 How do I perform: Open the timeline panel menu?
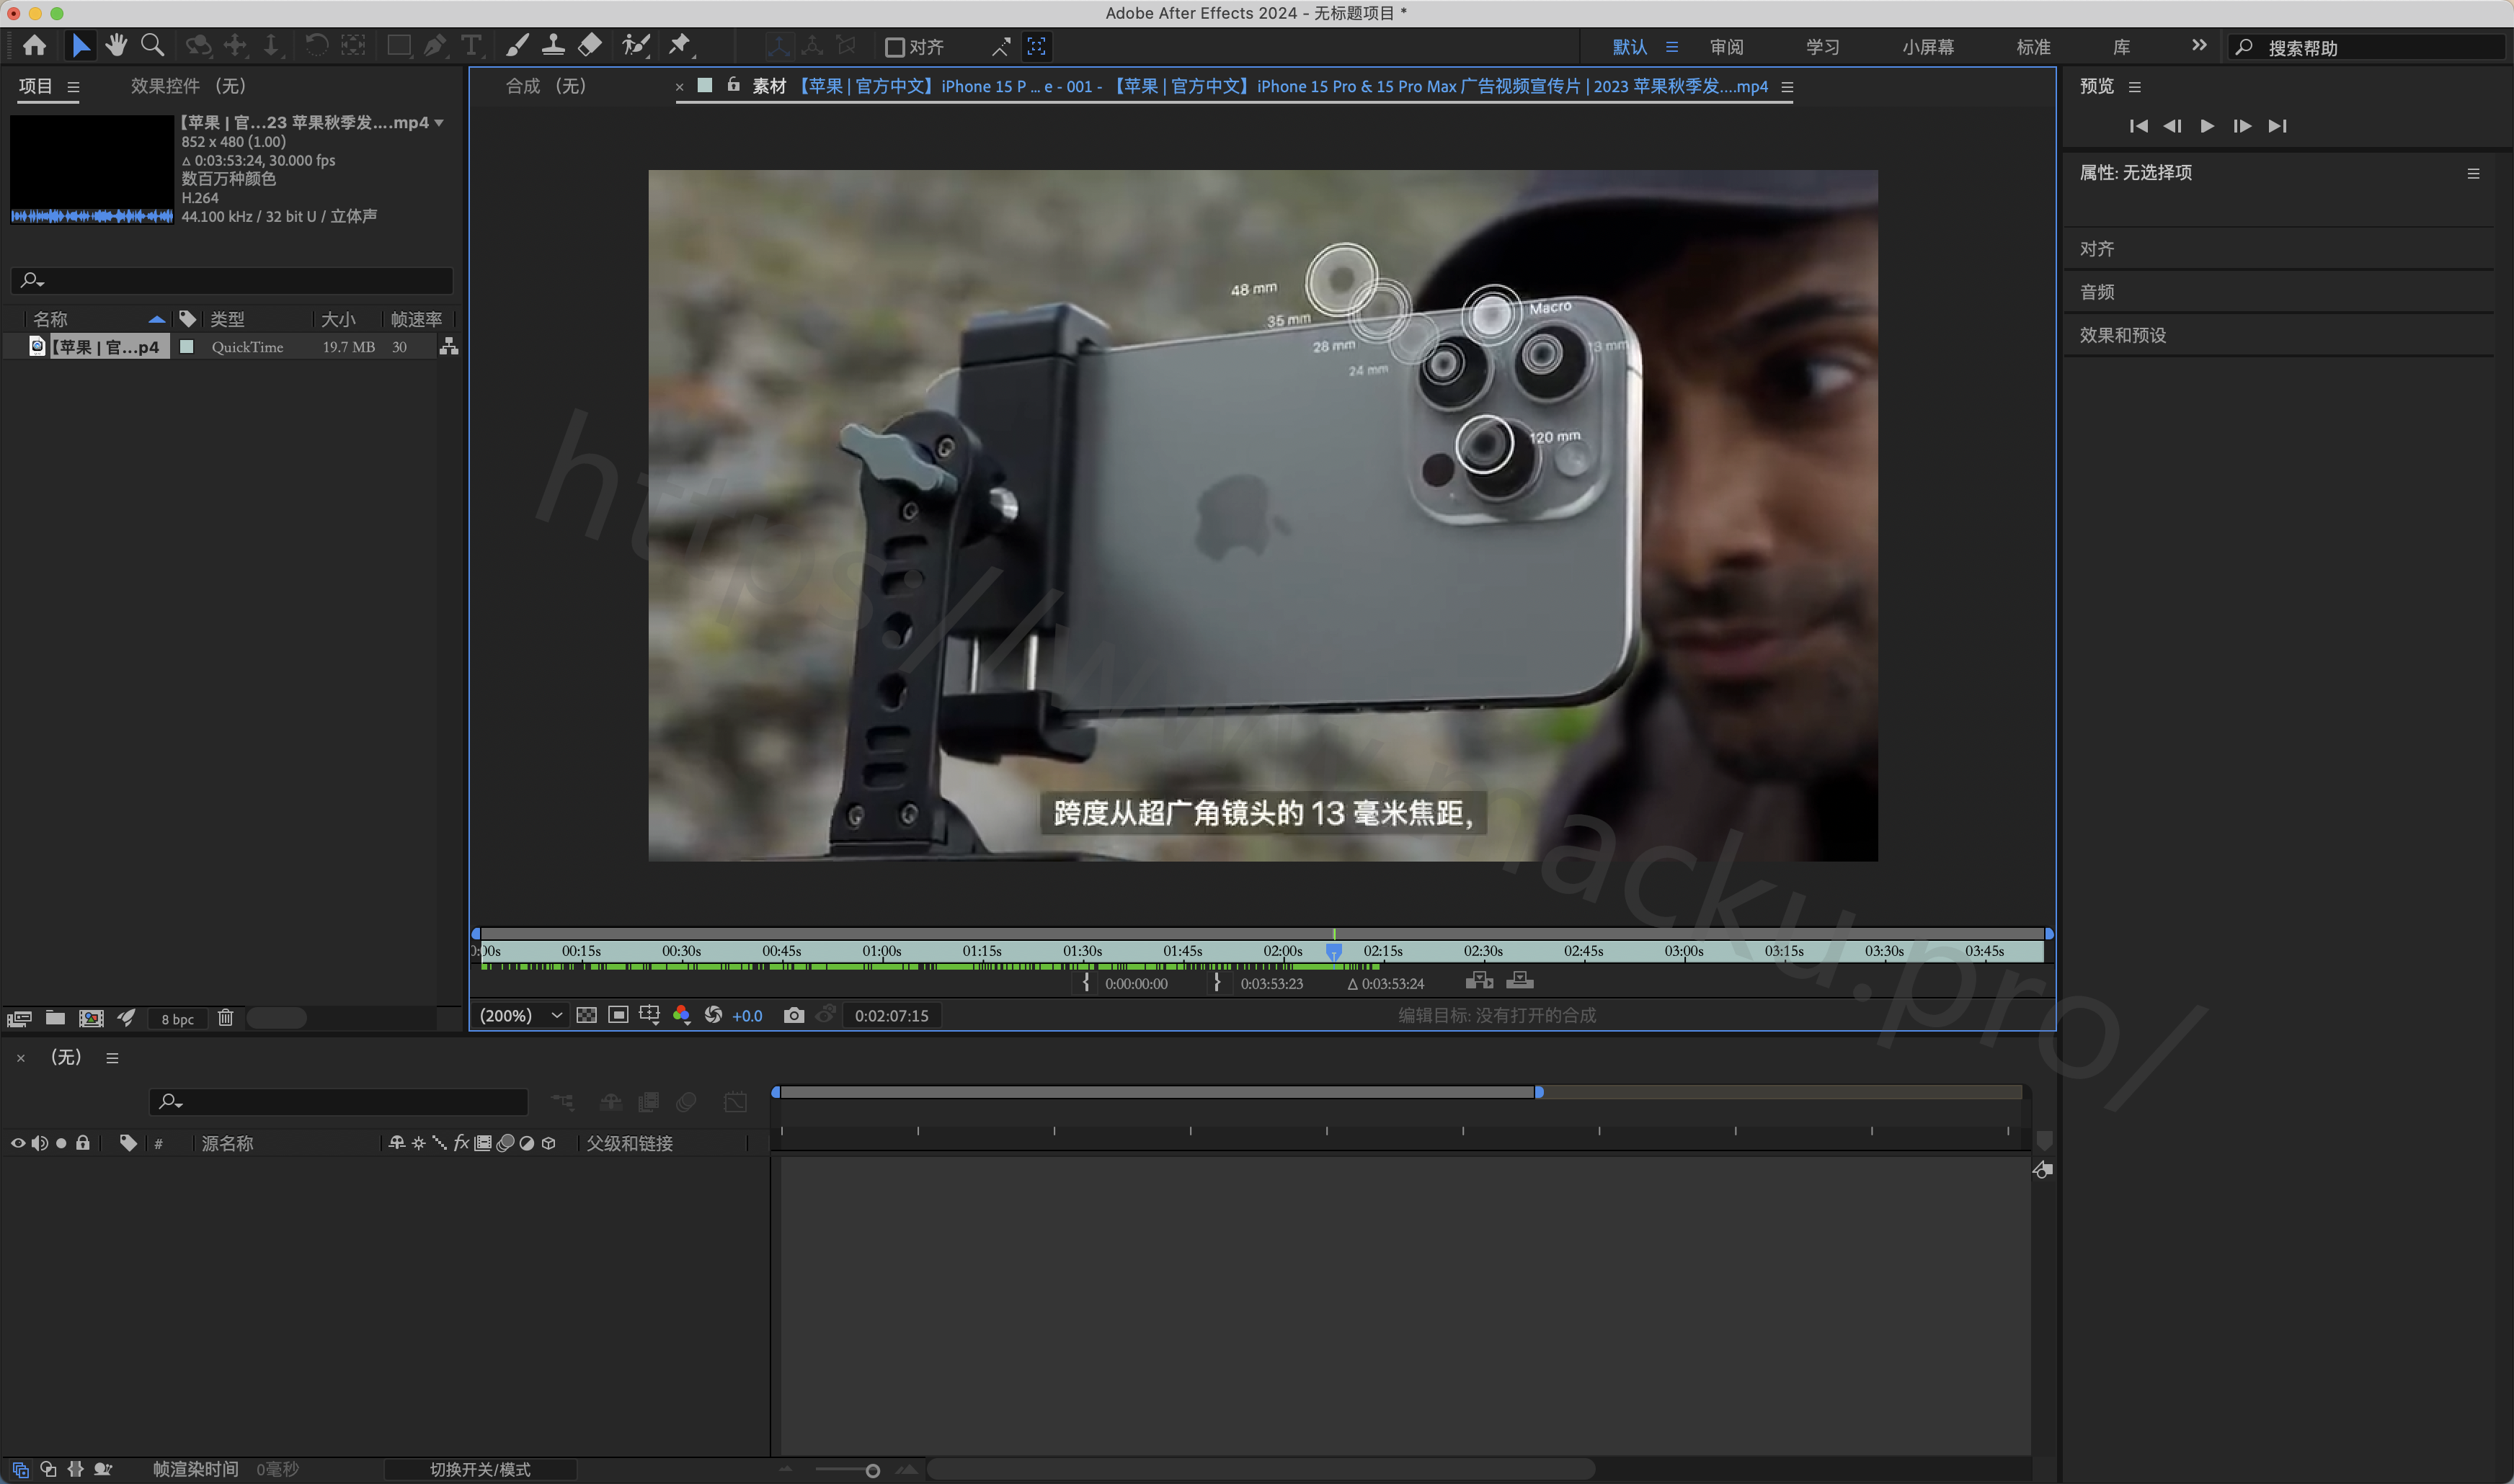coord(112,1058)
